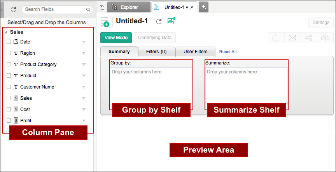Click the filter funnel for Cost
336x172 pixels.
click(x=84, y=109)
